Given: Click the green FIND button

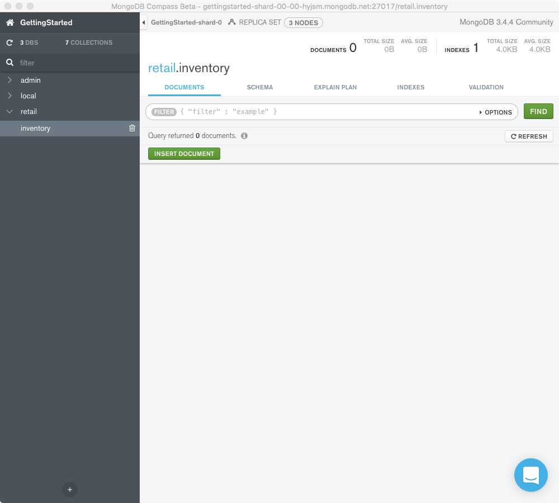Looking at the screenshot, I should (538, 111).
